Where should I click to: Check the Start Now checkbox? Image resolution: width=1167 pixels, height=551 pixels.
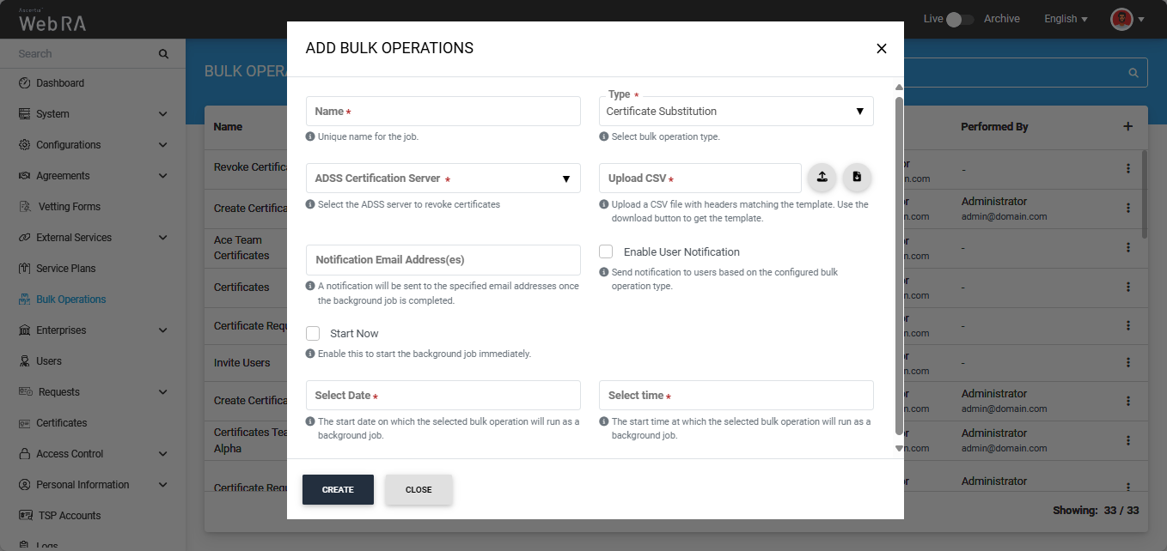[x=313, y=333]
